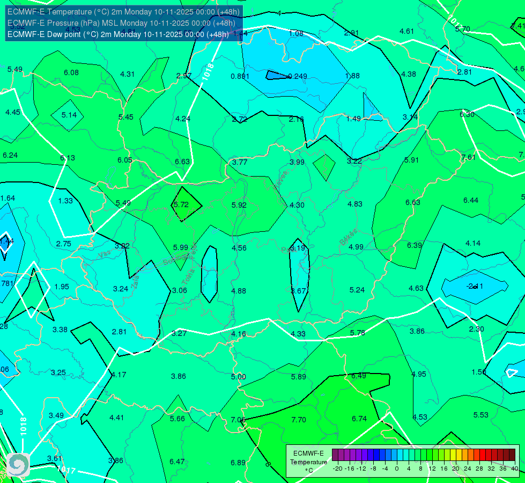Select the ECMWF-E Pressure MSL layer title
This screenshot has width=525, height=483.
click(121, 23)
